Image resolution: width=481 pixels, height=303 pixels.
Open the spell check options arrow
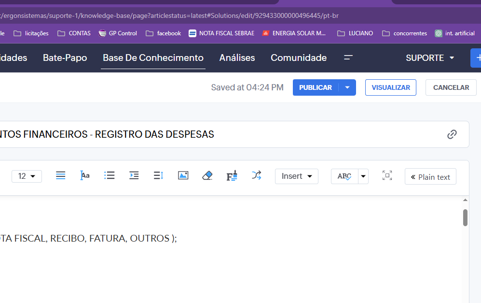(x=363, y=176)
